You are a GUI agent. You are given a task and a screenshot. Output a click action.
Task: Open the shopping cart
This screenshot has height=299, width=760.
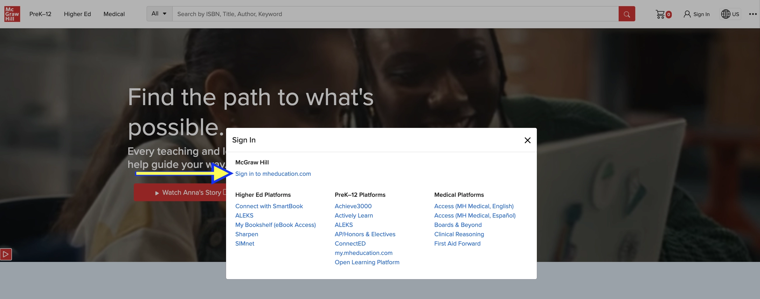pyautogui.click(x=661, y=14)
